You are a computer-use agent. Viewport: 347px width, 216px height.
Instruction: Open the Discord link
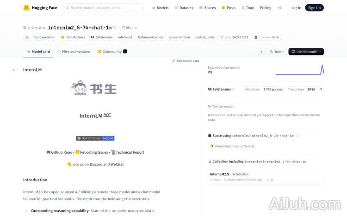[x=96, y=165]
